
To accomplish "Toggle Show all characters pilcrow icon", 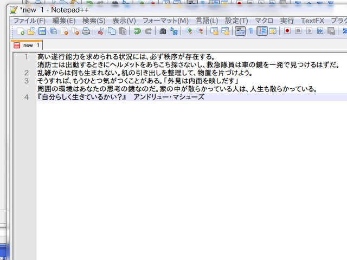I will 250,31.
